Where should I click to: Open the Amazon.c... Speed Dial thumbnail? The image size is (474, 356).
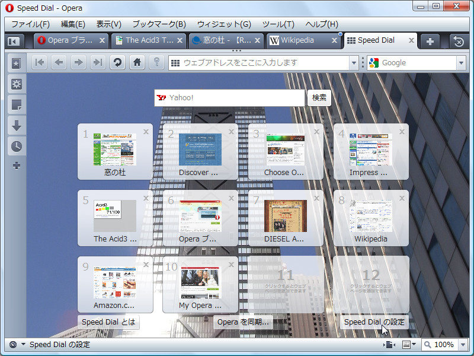tap(115, 282)
